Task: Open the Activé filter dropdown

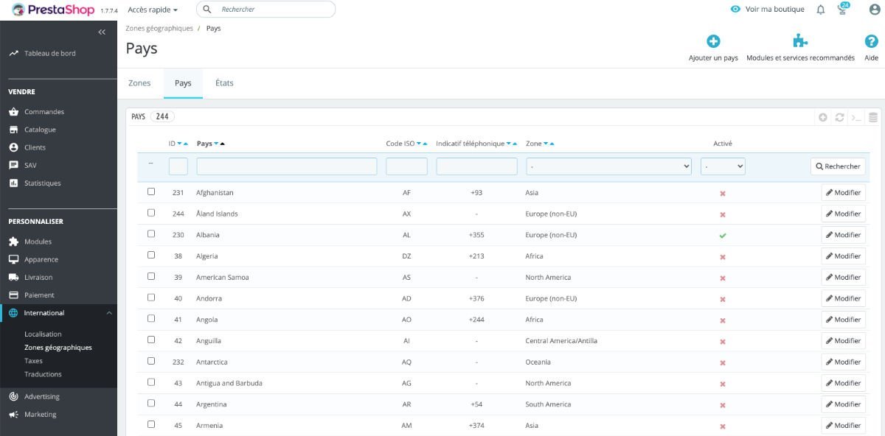Action: coord(723,166)
